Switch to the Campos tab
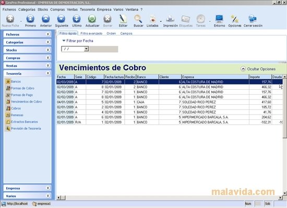This screenshot has height=208, width=287. pos(126,33)
